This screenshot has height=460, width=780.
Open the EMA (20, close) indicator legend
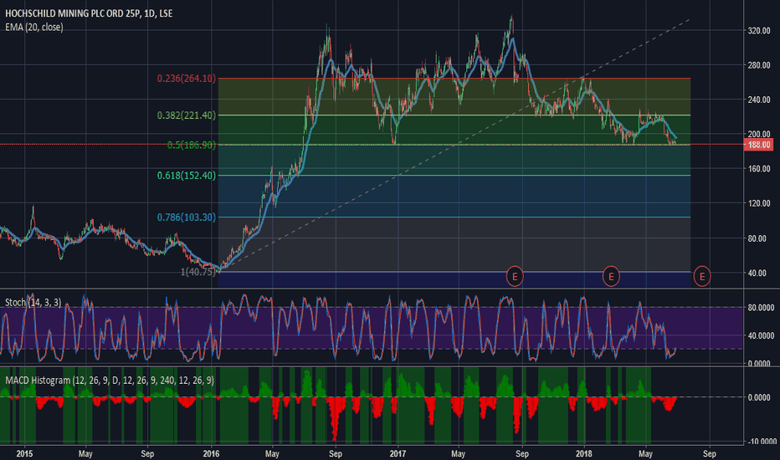point(34,28)
